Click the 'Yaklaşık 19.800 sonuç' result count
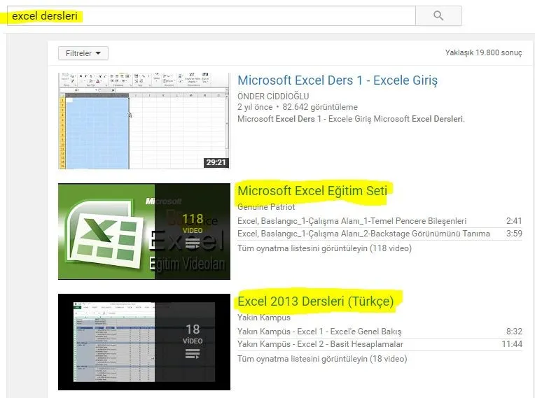Viewport: 535px width, 398px height. click(483, 53)
